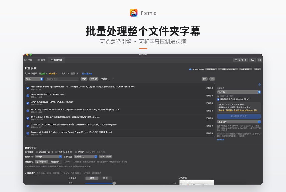Click the 重新扫描 button
Screen dimensions: 286x192
(x=211, y=69)
